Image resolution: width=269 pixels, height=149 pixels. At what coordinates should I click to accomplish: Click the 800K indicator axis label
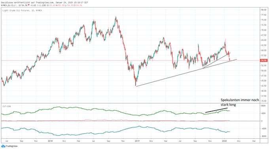pyautogui.click(x=264, y=106)
